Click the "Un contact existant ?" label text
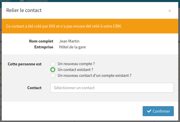Viewport: 180px width, 122px height. [x=76, y=70]
